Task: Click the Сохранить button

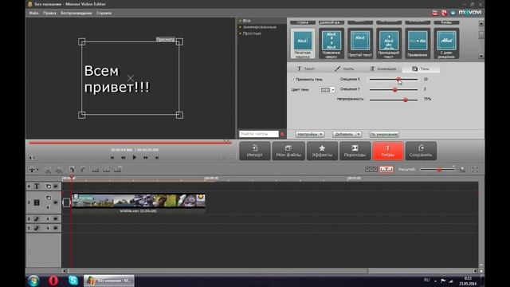Action: tap(421, 151)
